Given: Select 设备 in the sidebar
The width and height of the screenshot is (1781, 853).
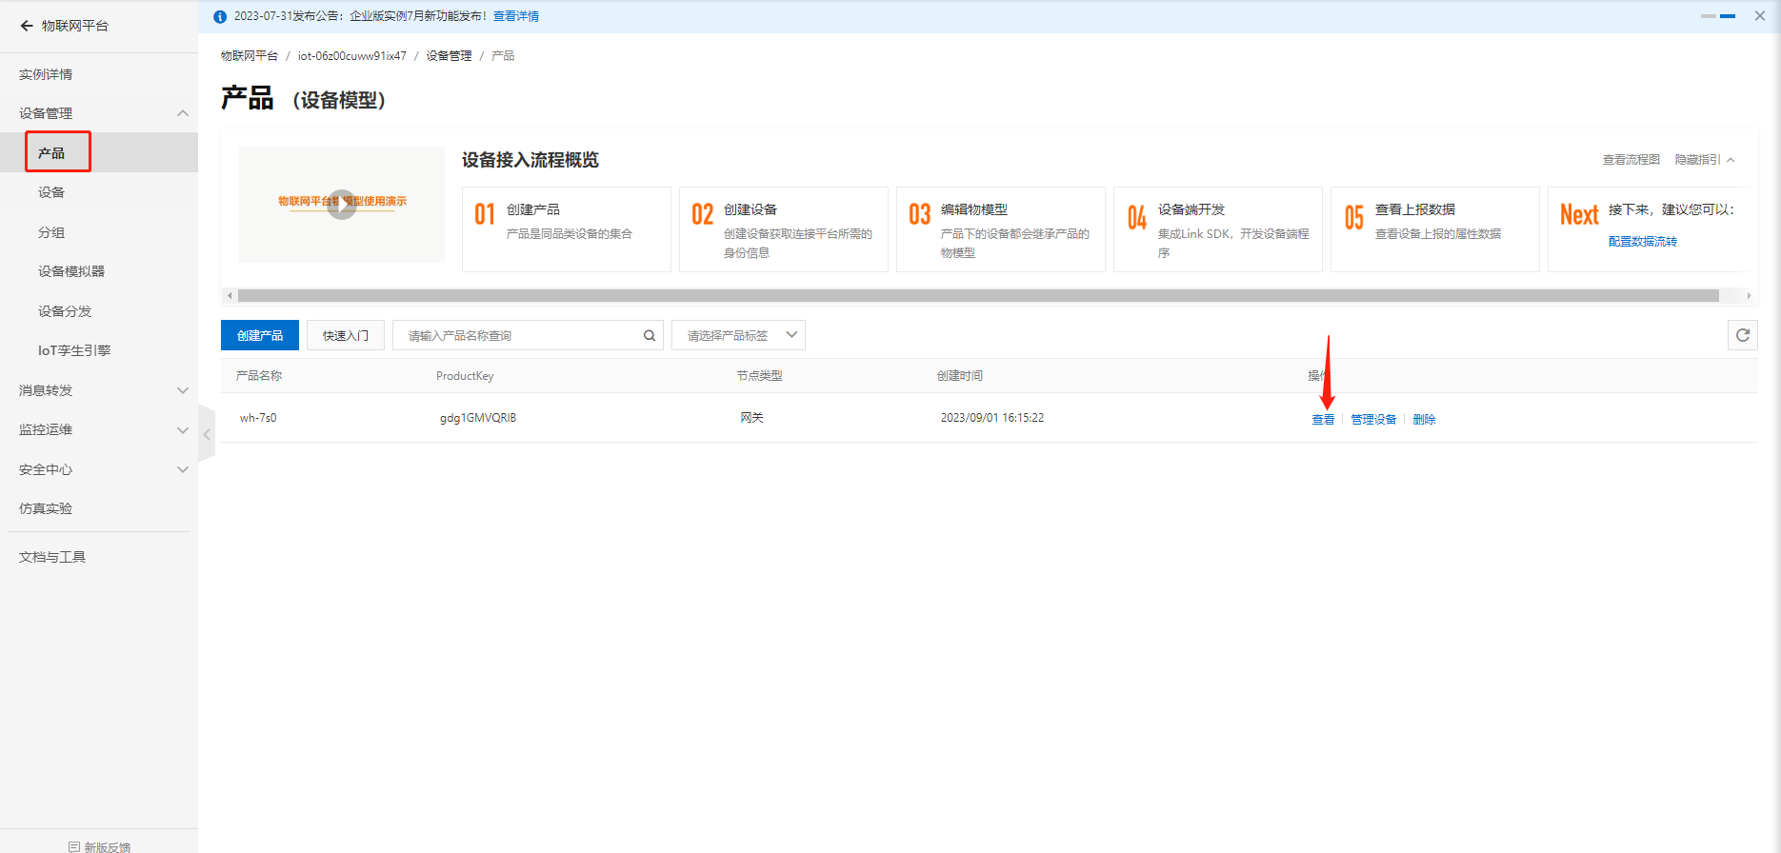Looking at the screenshot, I should tap(51, 192).
